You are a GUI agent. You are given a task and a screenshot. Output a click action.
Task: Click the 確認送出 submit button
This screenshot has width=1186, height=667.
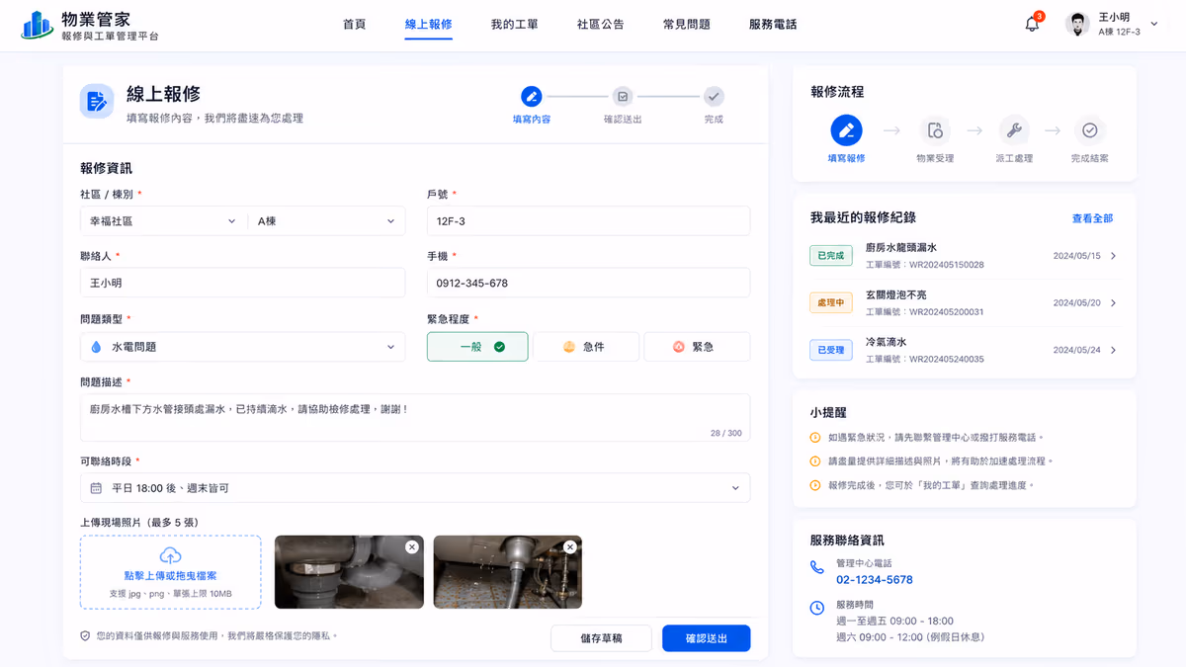(x=707, y=638)
